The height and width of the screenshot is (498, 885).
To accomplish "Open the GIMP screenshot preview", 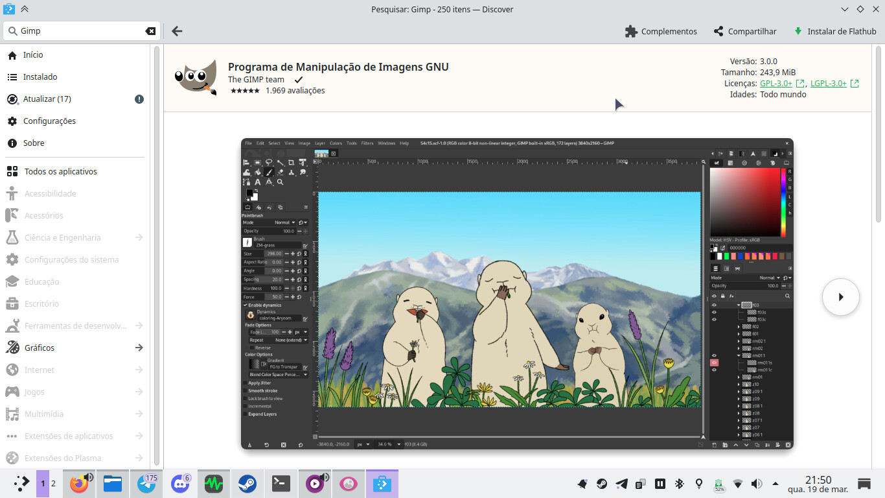I will (517, 294).
